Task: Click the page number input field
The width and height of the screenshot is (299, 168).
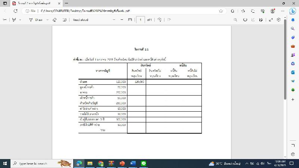Action: (141, 20)
